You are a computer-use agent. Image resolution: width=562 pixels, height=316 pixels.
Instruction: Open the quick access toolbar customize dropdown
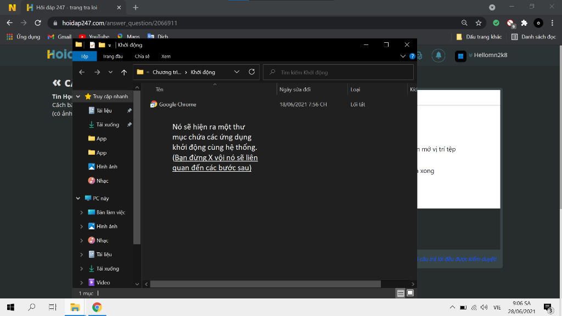110,45
